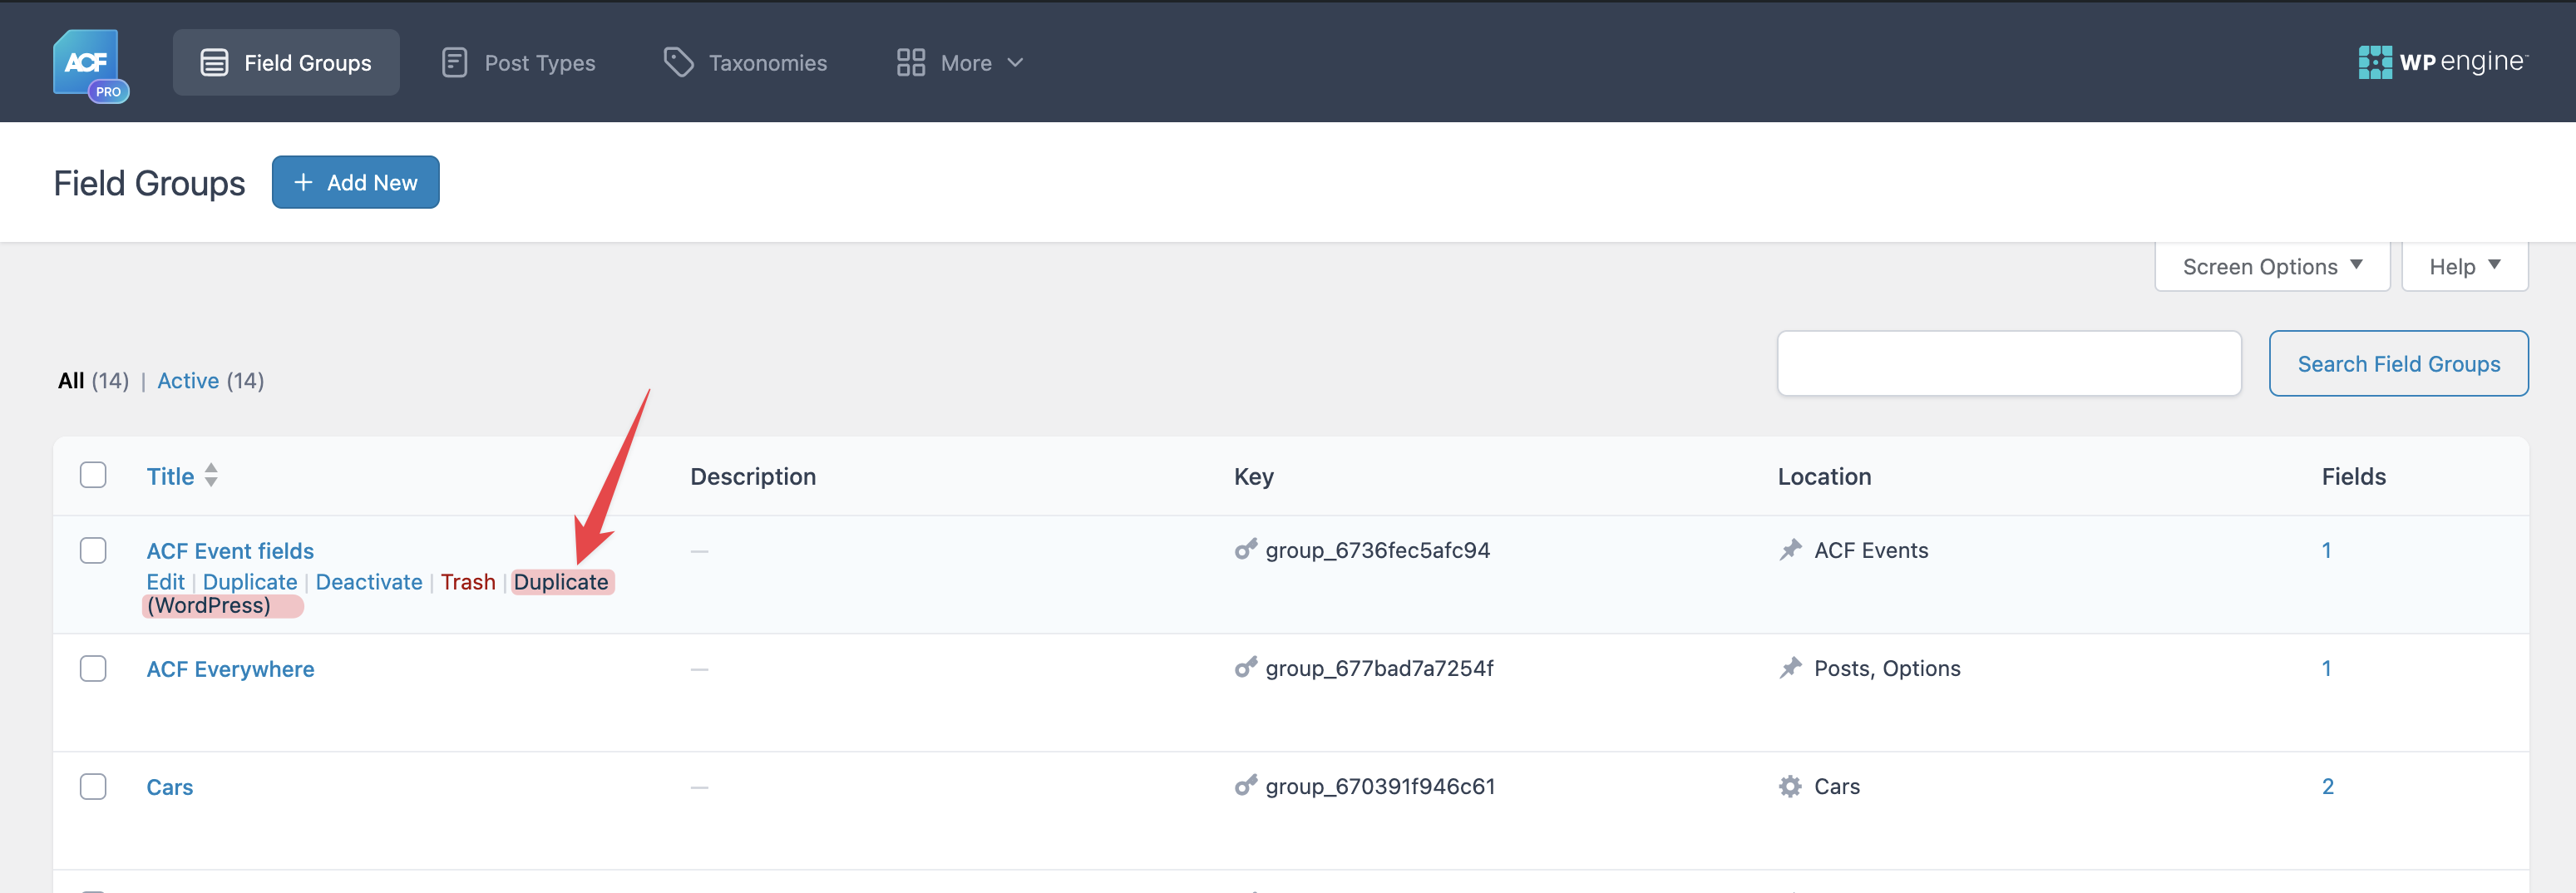The height and width of the screenshot is (893, 2576).
Task: Click the WP Engine logo
Action: point(2442,62)
